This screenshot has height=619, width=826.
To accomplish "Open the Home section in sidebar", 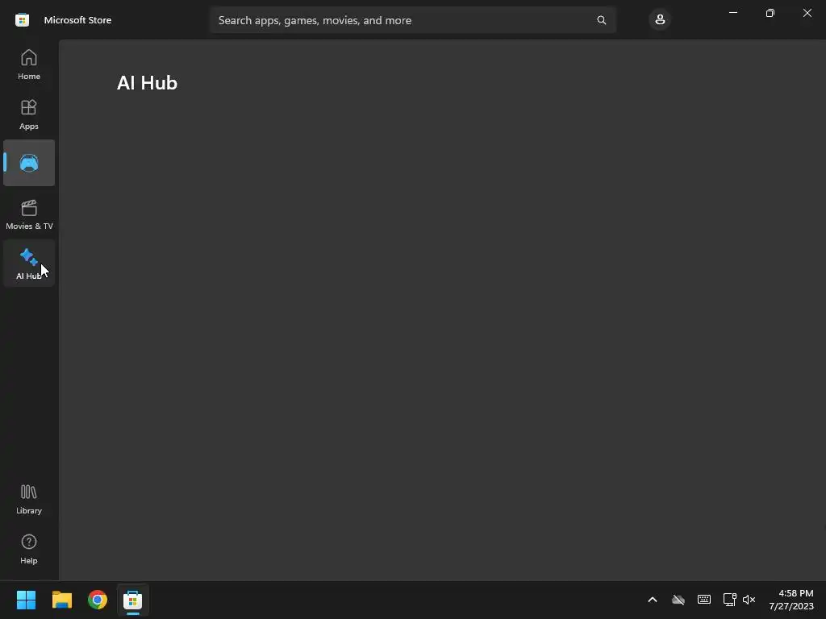I will tap(29, 64).
